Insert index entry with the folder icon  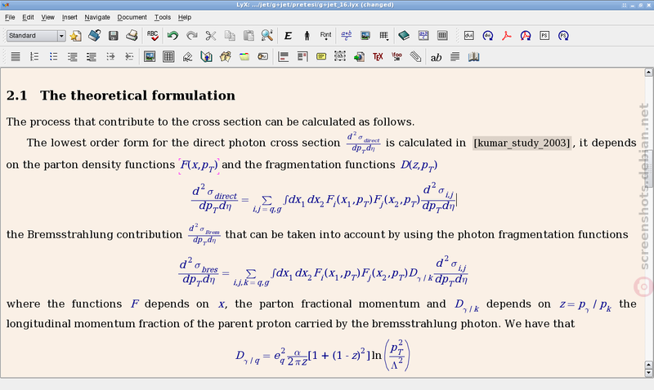pyautogui.click(x=244, y=56)
